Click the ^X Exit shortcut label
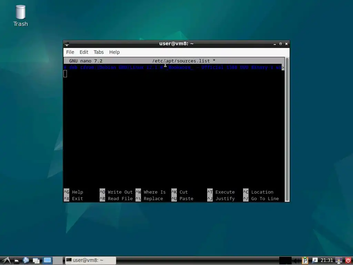 coord(73,198)
